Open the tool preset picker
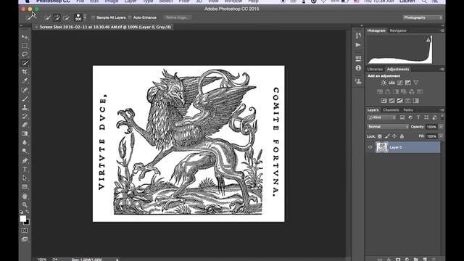The width and height of the screenshot is (464, 261). [x=31, y=17]
